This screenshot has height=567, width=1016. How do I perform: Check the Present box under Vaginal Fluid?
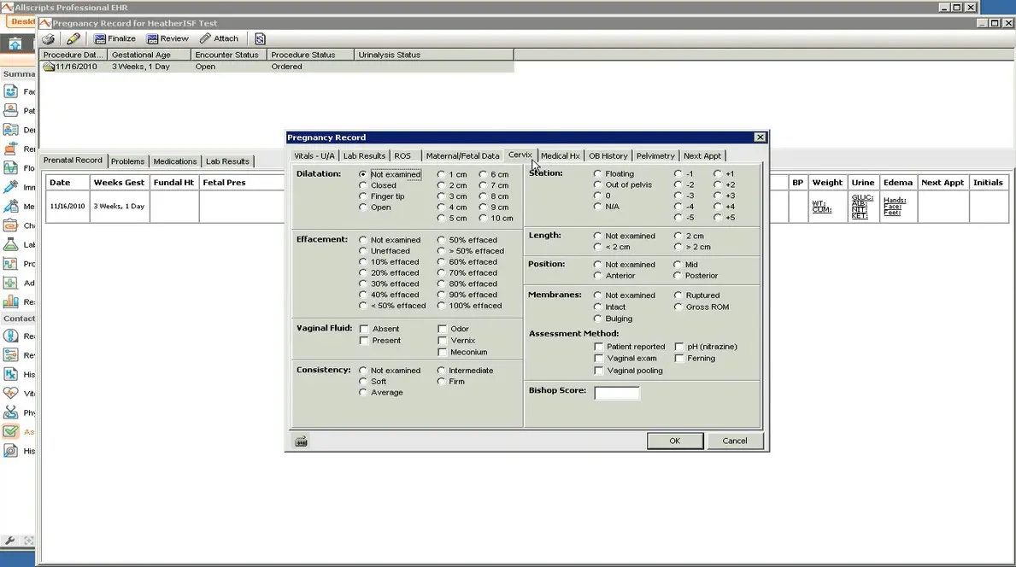coord(363,339)
